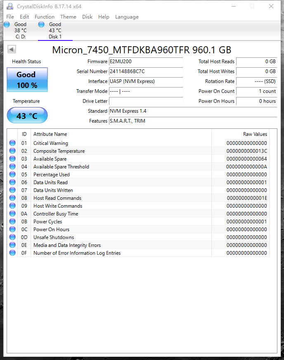Click status orb beside Host Read Commands
This screenshot has width=284, height=360.
pyautogui.click(x=12, y=198)
